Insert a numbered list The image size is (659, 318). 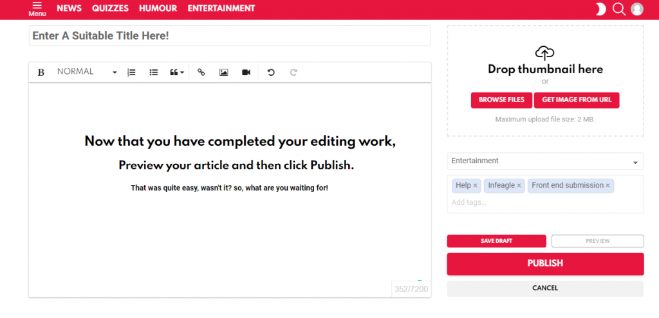coord(131,73)
